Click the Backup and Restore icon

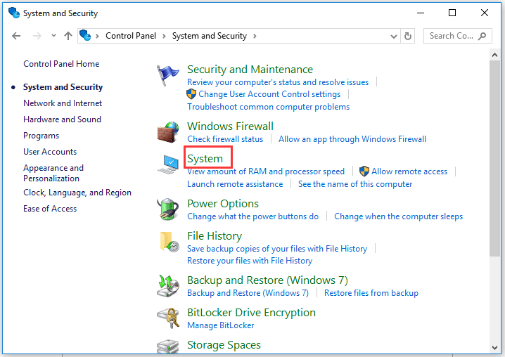point(168,286)
